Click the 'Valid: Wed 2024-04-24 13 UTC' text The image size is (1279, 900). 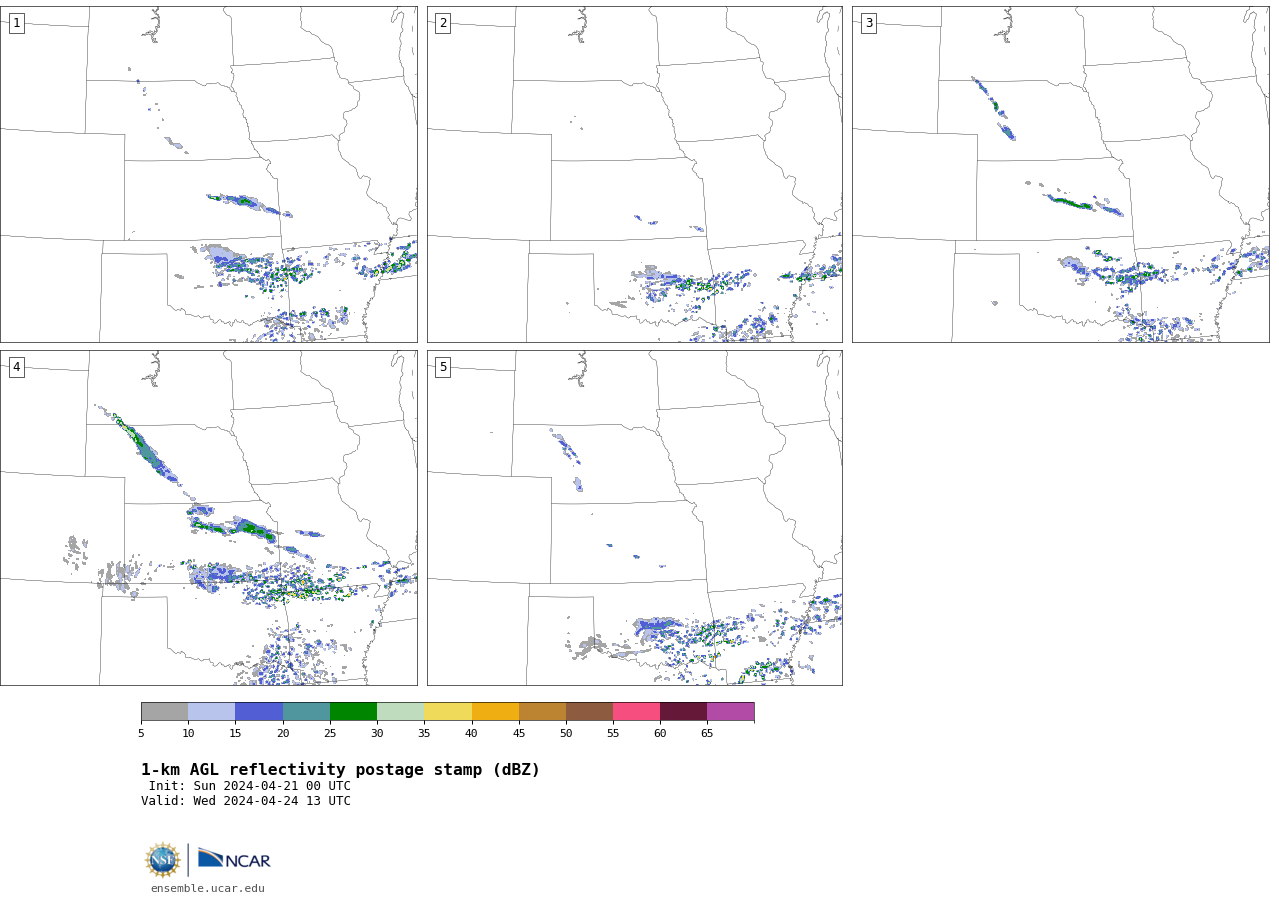pyautogui.click(x=246, y=801)
